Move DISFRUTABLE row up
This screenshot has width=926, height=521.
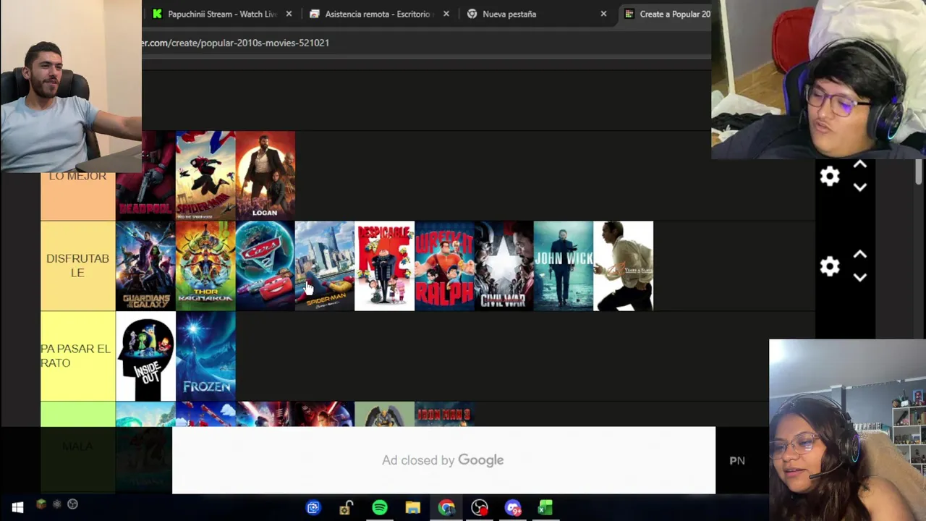click(x=860, y=255)
